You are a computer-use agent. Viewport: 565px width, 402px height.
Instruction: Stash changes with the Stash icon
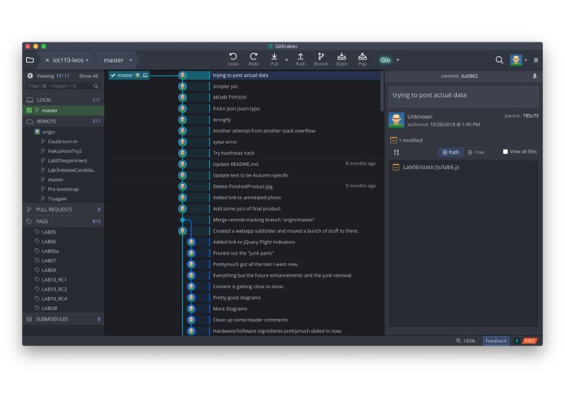pyautogui.click(x=341, y=59)
